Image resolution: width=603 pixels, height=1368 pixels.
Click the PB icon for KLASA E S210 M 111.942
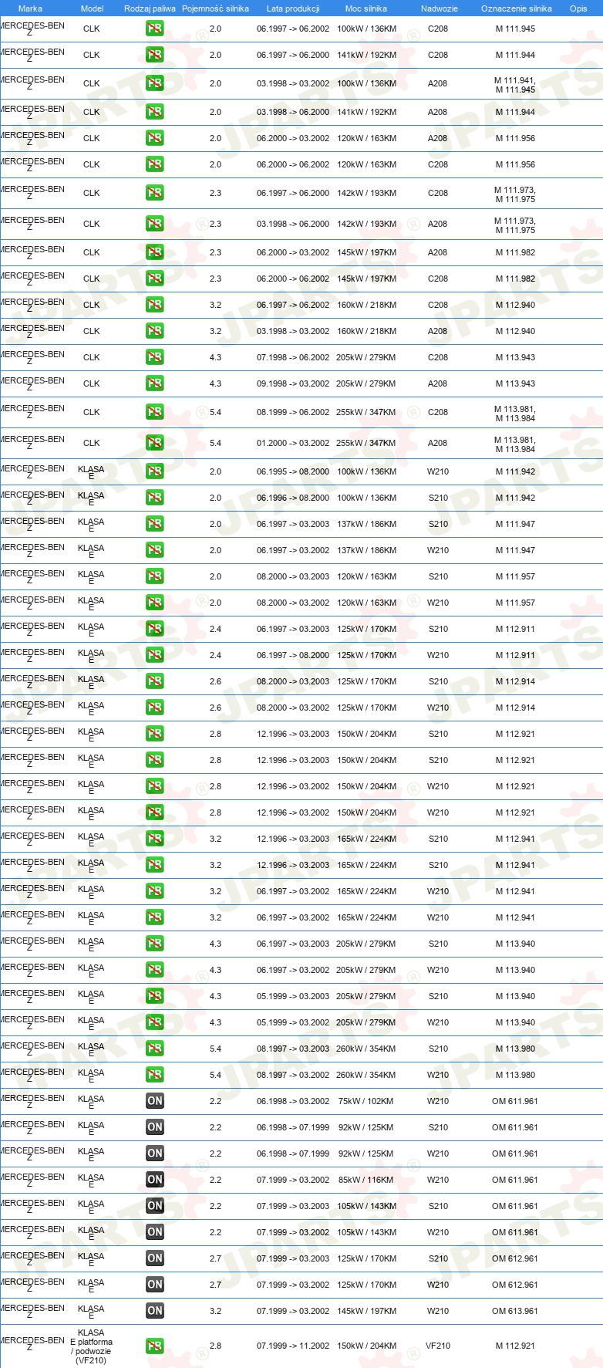[155, 498]
